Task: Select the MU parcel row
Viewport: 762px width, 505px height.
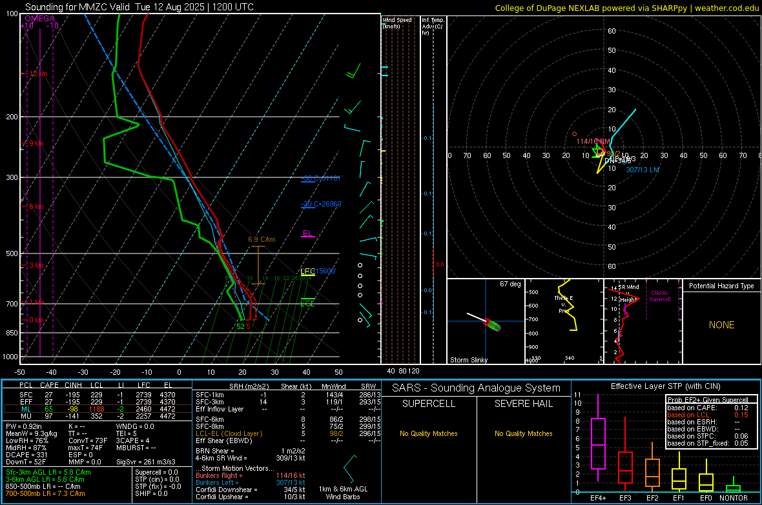Action: (97, 416)
